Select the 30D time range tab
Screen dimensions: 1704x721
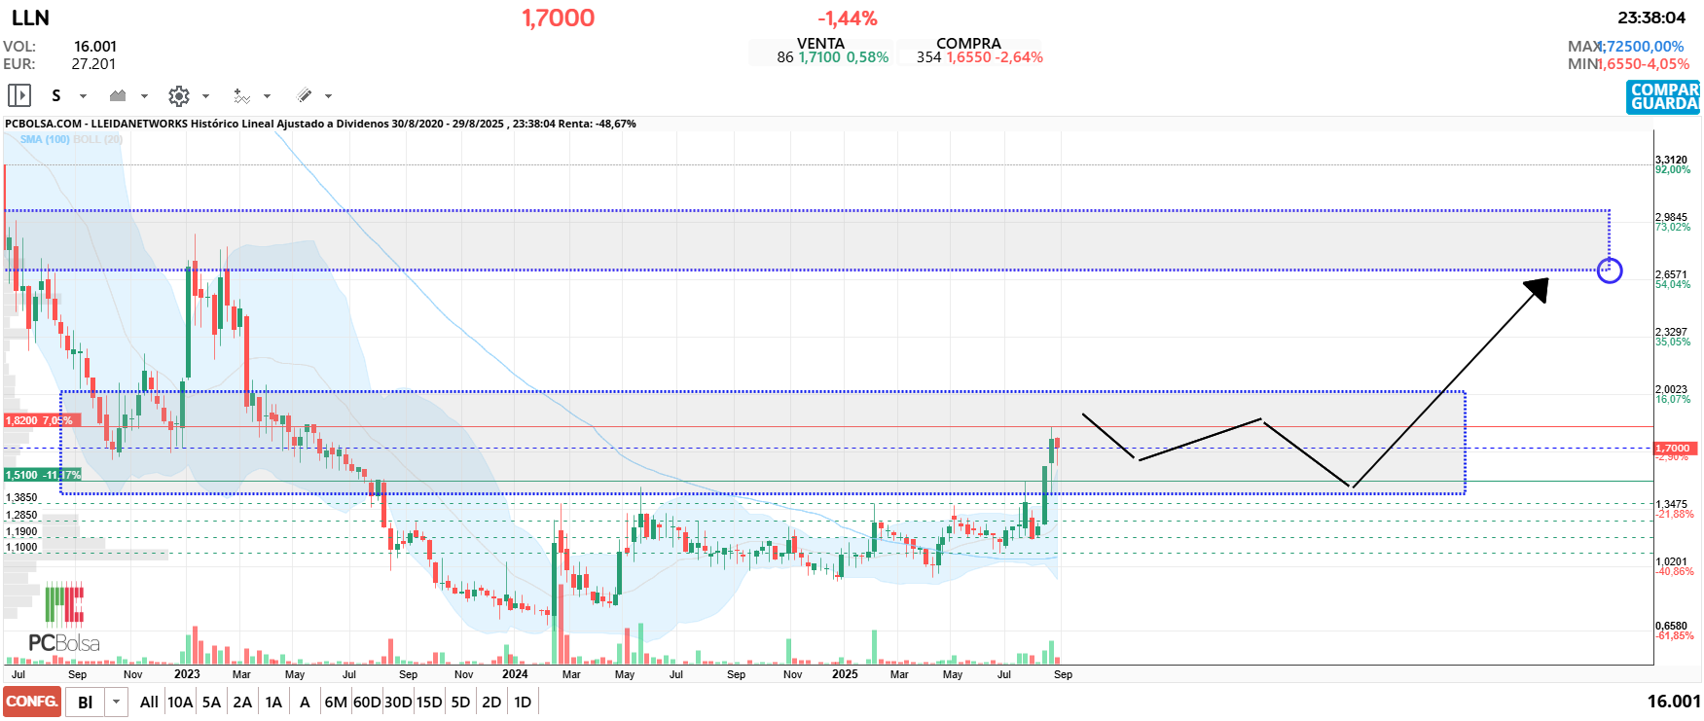tap(398, 702)
